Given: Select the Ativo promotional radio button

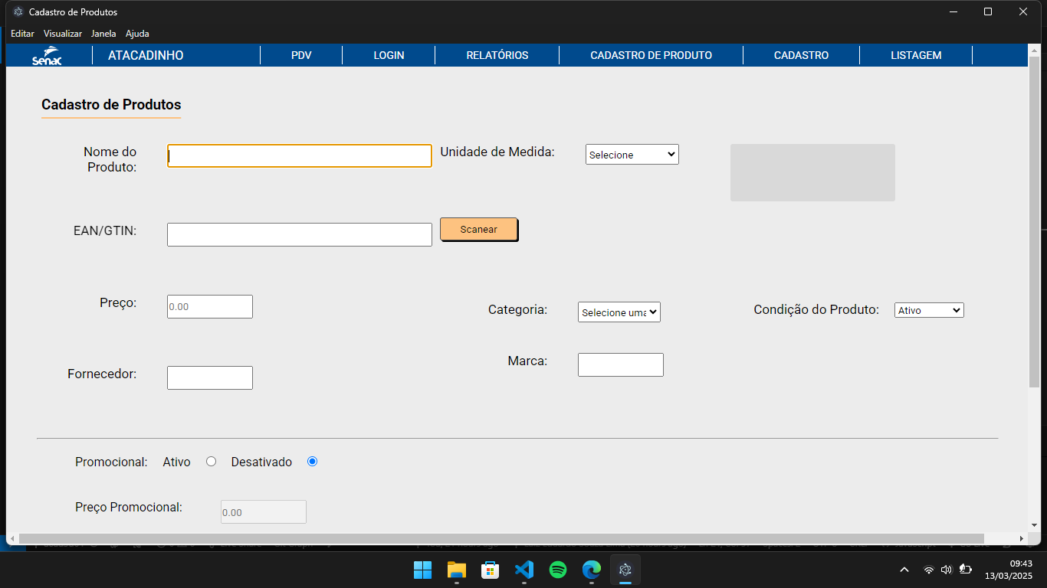Looking at the screenshot, I should tap(212, 462).
